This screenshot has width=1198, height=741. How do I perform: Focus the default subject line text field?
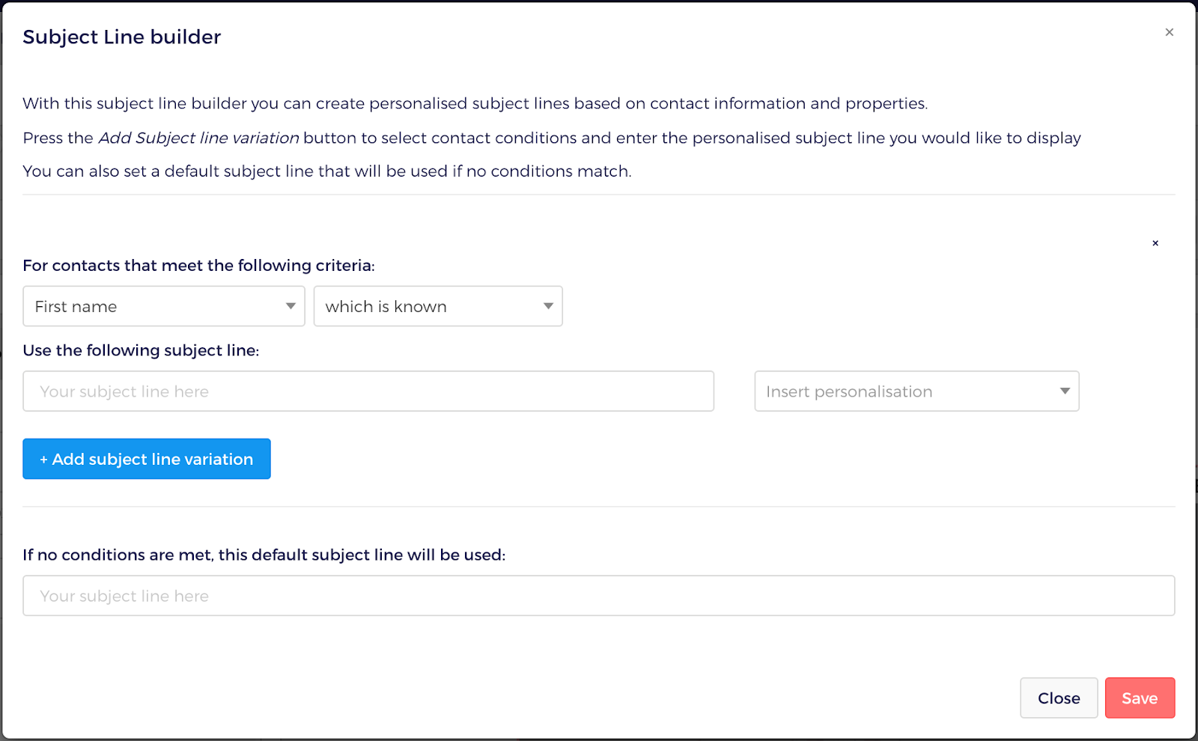tap(598, 596)
